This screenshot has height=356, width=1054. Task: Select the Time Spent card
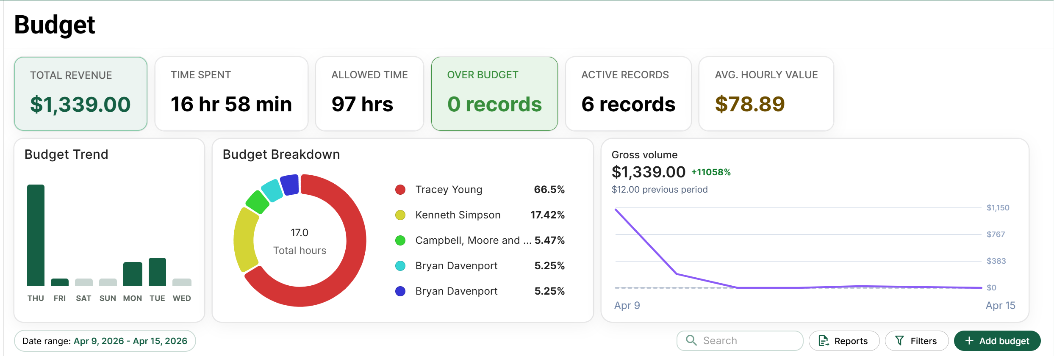pos(231,94)
